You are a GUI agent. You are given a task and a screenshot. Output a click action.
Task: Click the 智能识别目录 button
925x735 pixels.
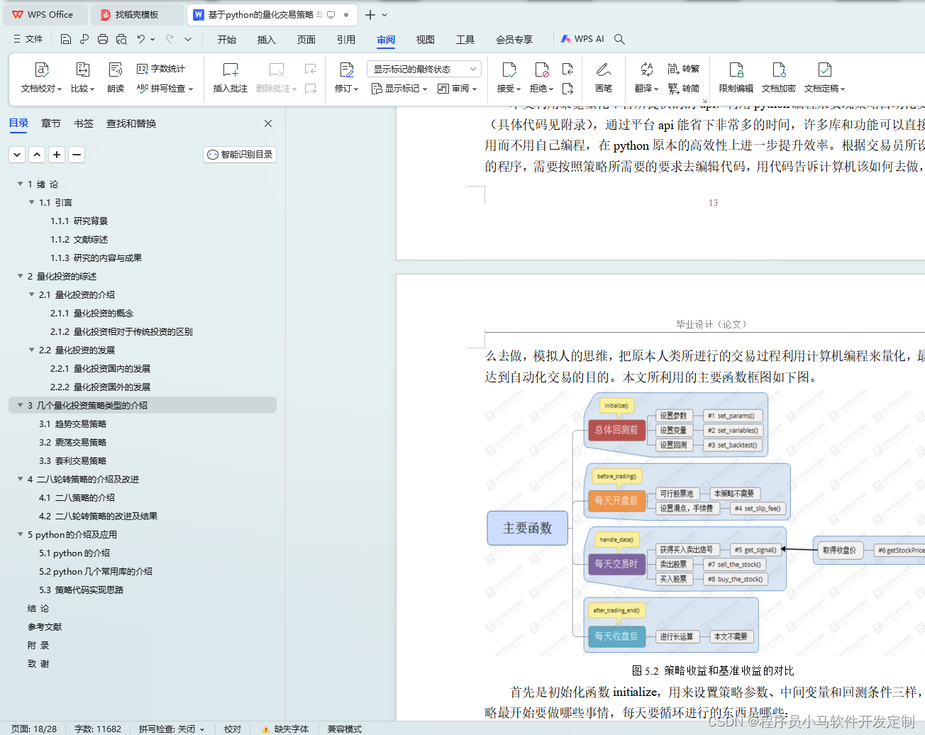[240, 154]
